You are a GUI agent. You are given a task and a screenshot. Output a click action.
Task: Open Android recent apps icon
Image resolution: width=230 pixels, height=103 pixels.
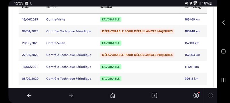[x=223, y=80]
